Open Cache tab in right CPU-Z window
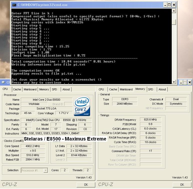The height and width of the screenshot is (189, 193). pyautogui.click(x=113, y=89)
